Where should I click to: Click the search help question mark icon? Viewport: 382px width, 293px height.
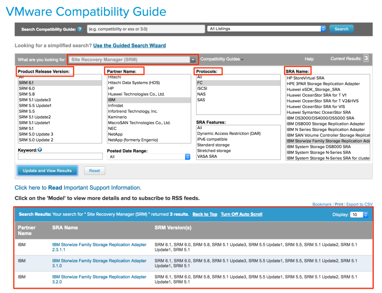(x=80, y=29)
